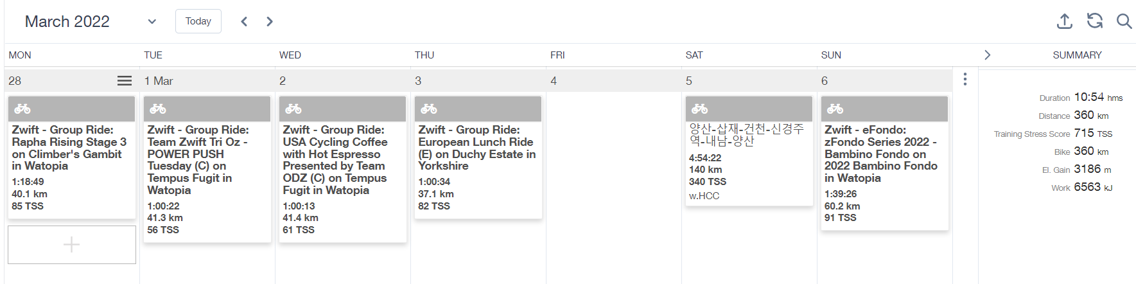Select the empty Friday 4 day cell
This screenshot has width=1136, height=284.
tap(613, 186)
